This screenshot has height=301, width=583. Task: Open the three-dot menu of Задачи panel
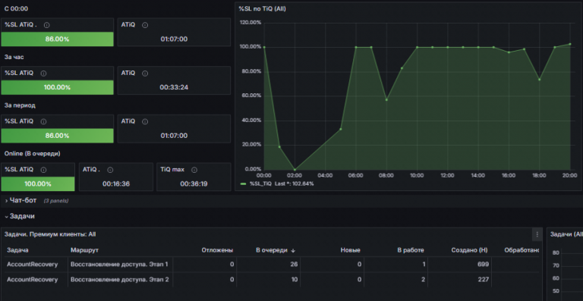[537, 234]
